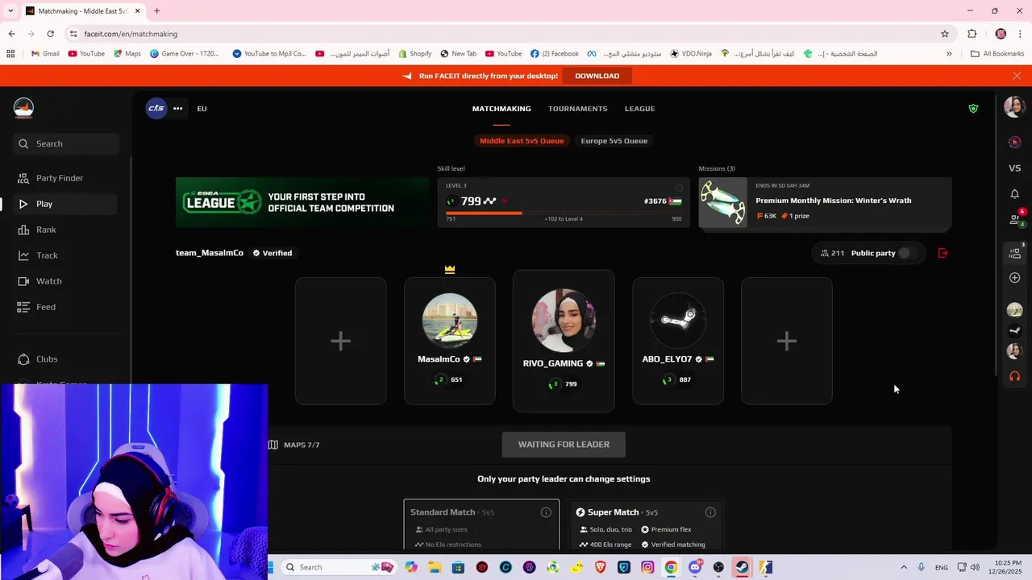The width and height of the screenshot is (1032, 580).
Task: Open the browser tab search dropdown arrow
Action: point(9,10)
